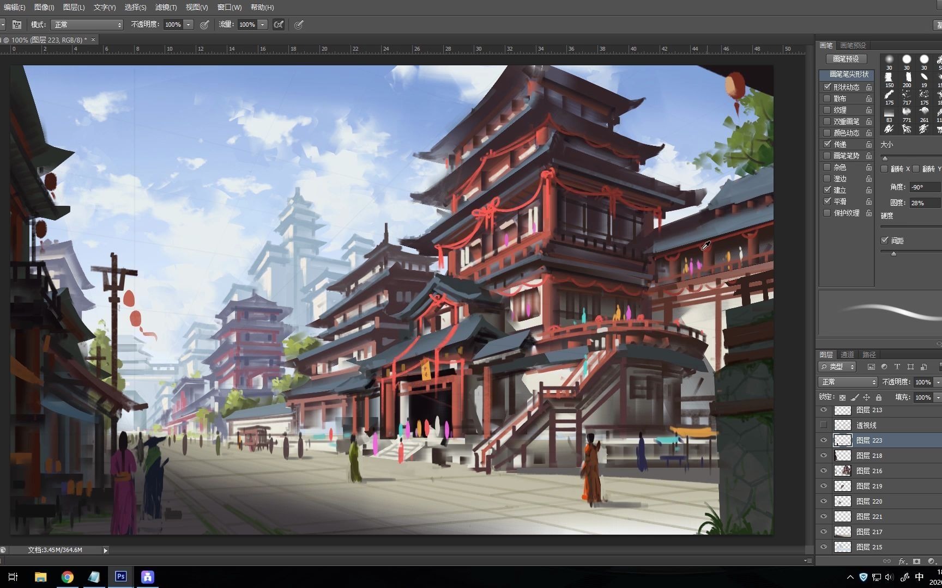
Task: Switch to 通道 channels tab
Action: point(847,354)
